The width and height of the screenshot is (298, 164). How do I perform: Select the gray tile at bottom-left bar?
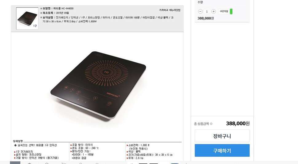(15, 163)
